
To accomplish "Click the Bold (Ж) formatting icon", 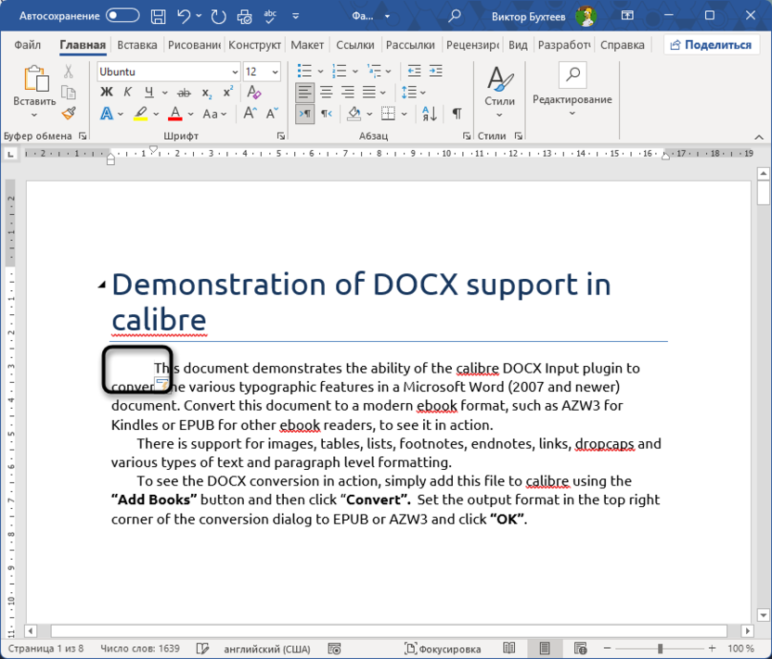I will (x=106, y=91).
